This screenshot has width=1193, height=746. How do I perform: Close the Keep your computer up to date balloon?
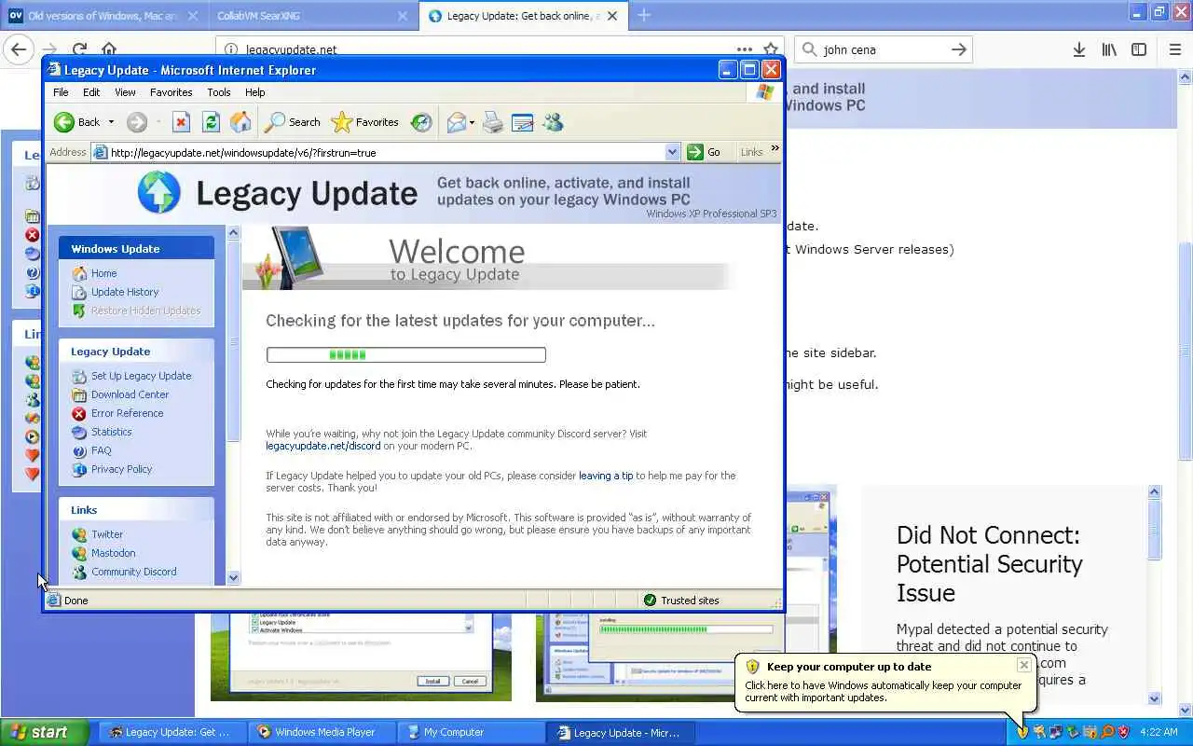(x=1024, y=665)
